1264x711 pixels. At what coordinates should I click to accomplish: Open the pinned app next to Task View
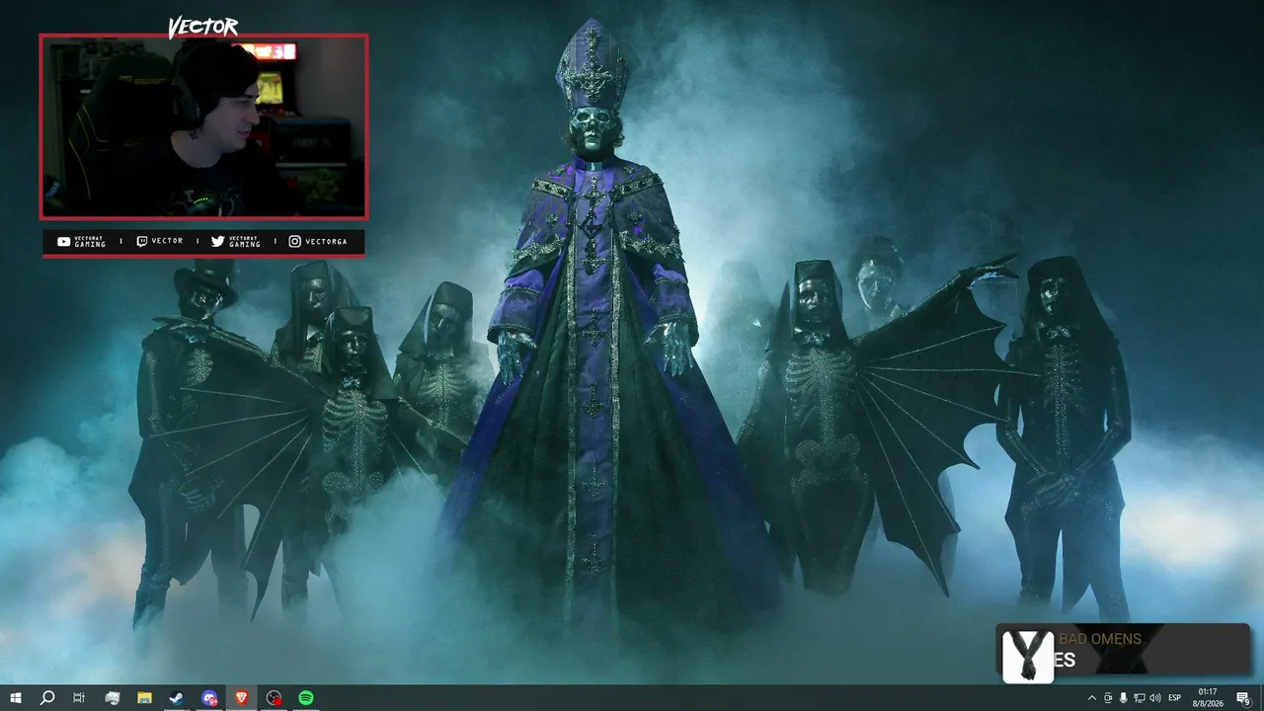click(112, 697)
